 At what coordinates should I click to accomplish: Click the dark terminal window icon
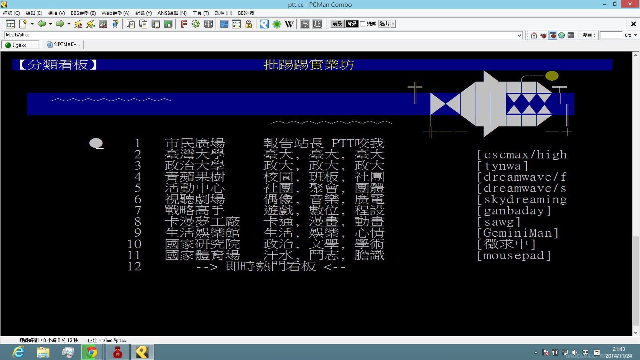tap(571, 35)
